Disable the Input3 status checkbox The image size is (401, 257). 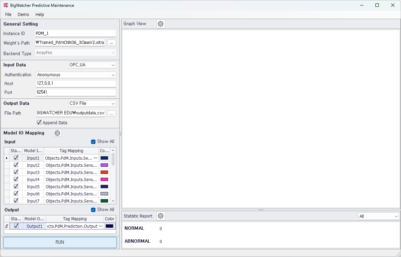[x=16, y=172]
